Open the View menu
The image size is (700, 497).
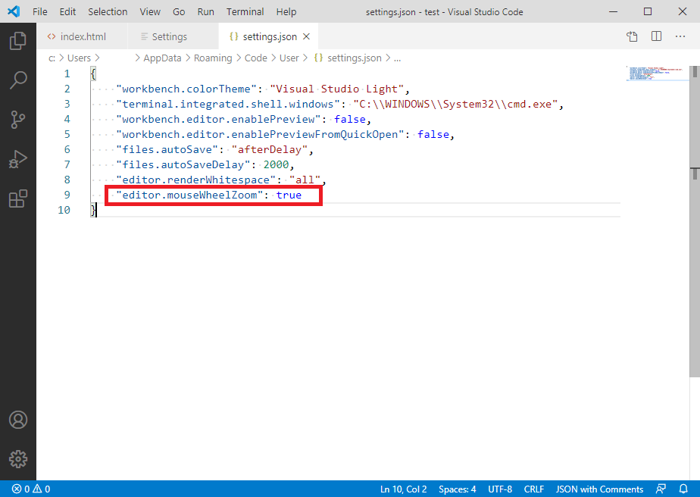[x=150, y=11]
